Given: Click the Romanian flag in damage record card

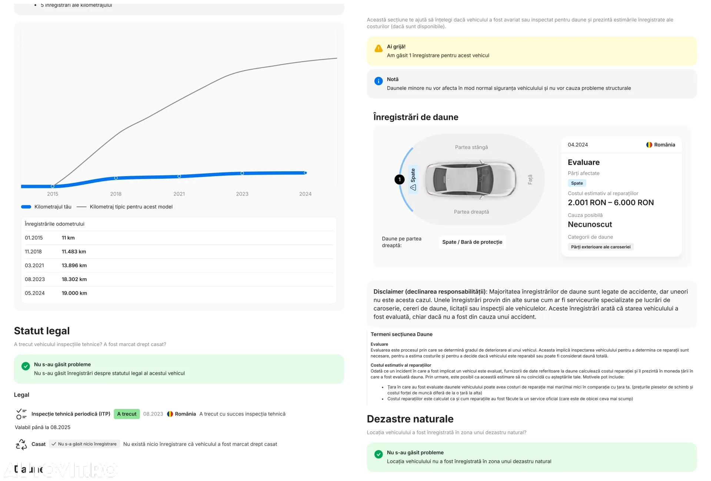Looking at the screenshot, I should coord(649,145).
